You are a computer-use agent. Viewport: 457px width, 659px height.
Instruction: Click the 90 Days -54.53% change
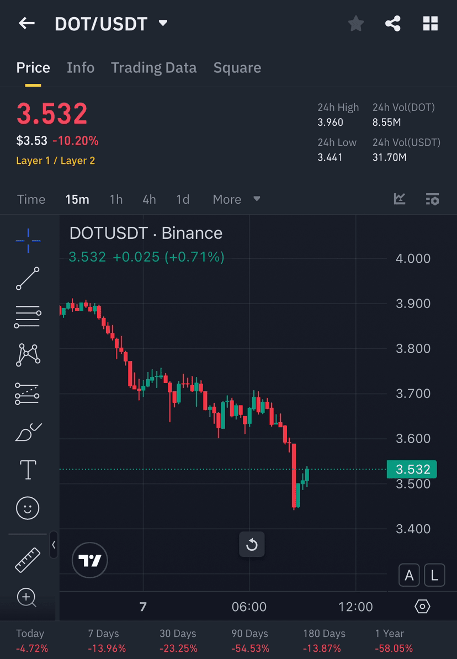click(x=249, y=641)
